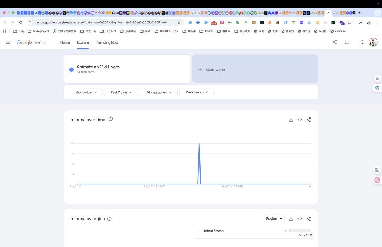
Task: Add a comparison term with Compare
Action: [x=255, y=69]
